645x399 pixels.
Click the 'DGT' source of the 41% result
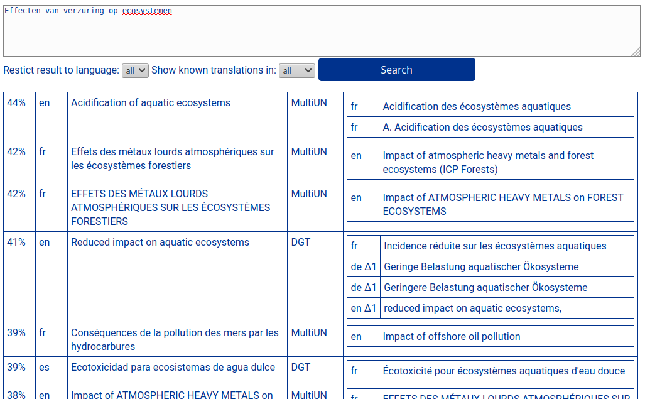[x=301, y=243]
